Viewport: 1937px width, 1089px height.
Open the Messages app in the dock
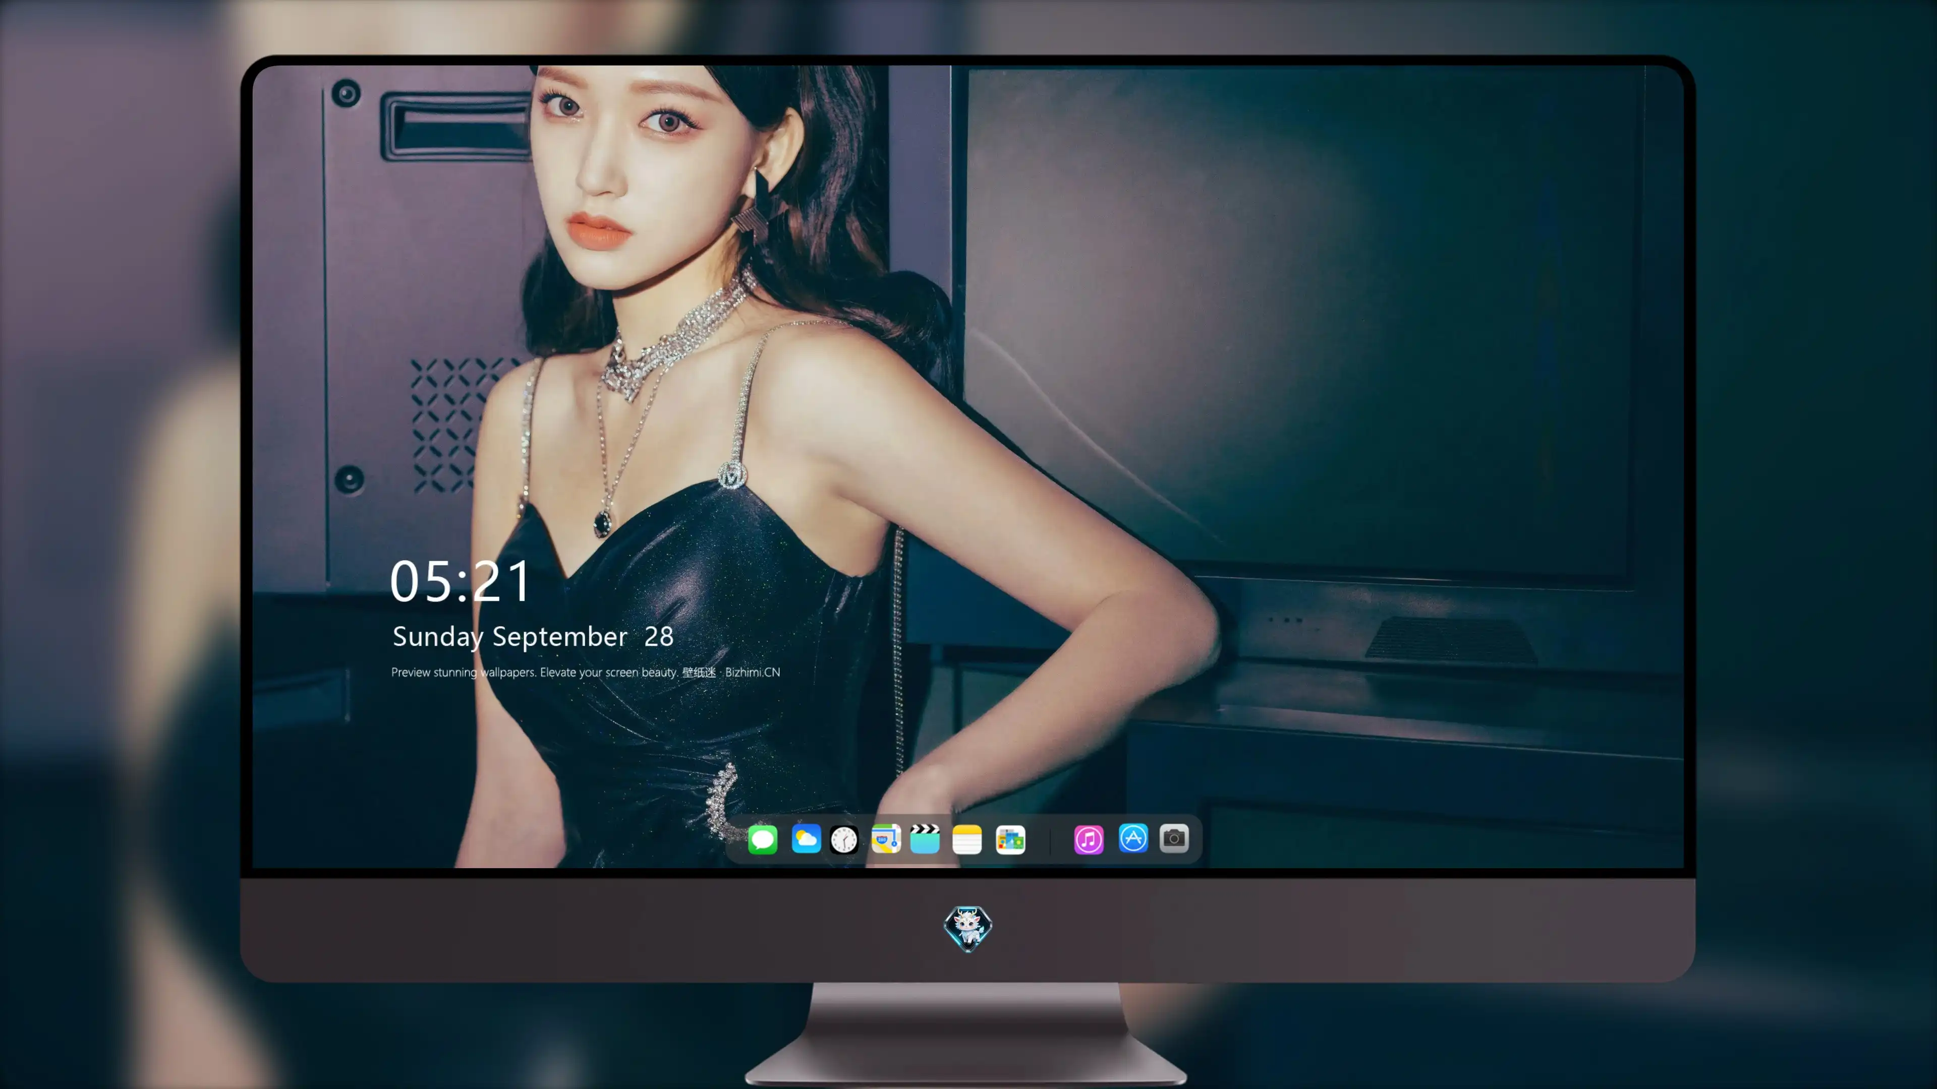(x=763, y=839)
